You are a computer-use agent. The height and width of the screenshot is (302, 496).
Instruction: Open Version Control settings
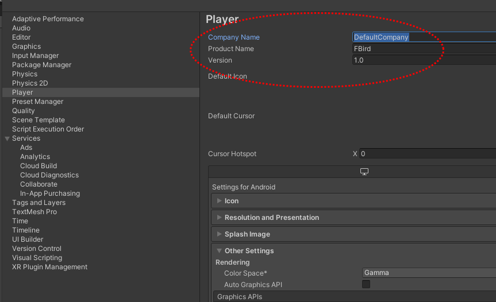pos(37,248)
